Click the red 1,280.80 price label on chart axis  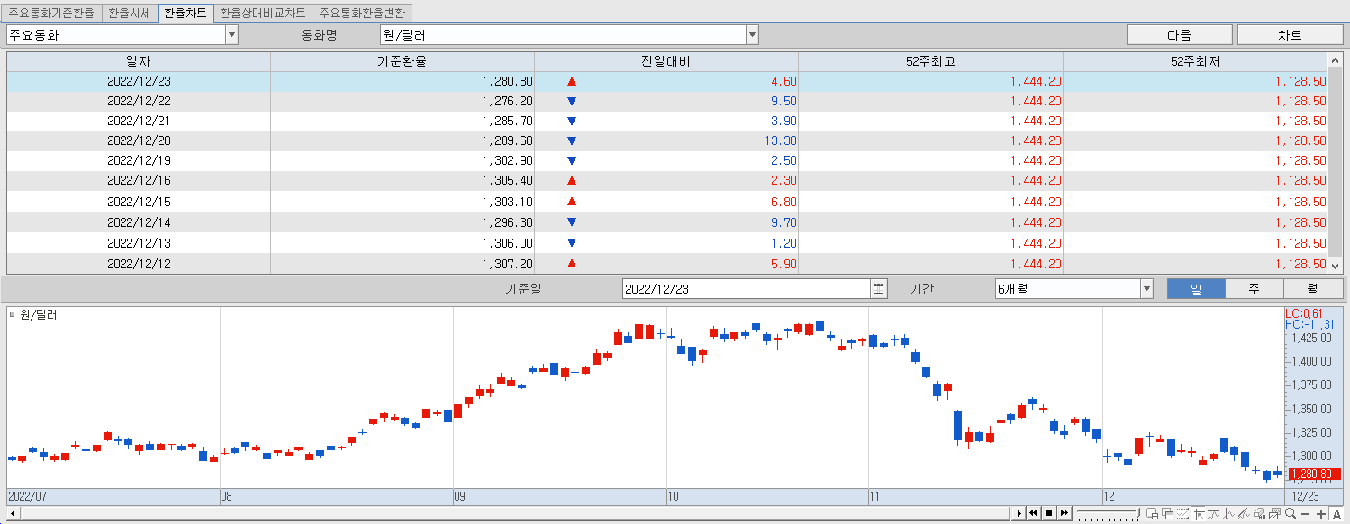point(1316,474)
